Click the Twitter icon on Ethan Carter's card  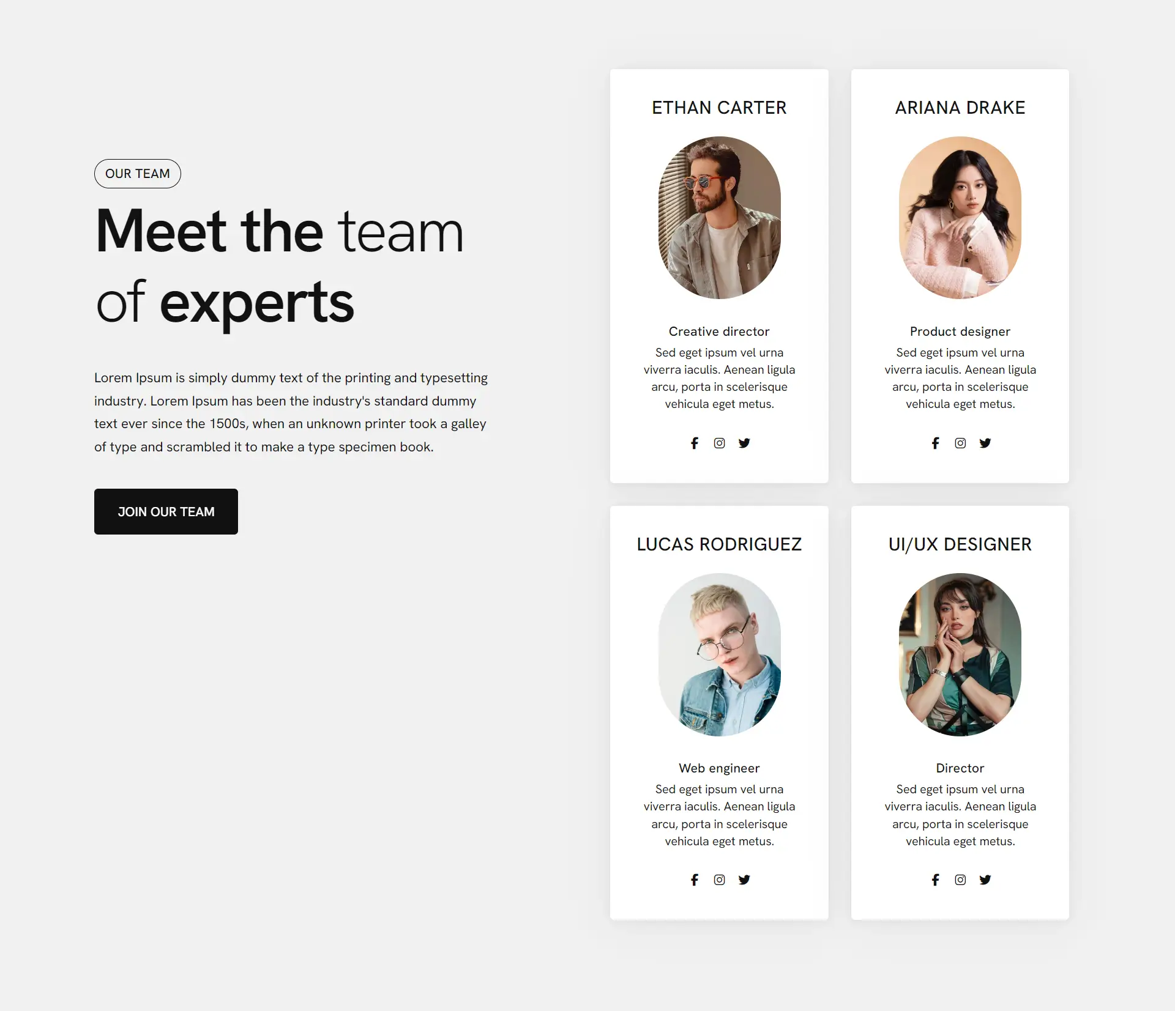(x=744, y=443)
